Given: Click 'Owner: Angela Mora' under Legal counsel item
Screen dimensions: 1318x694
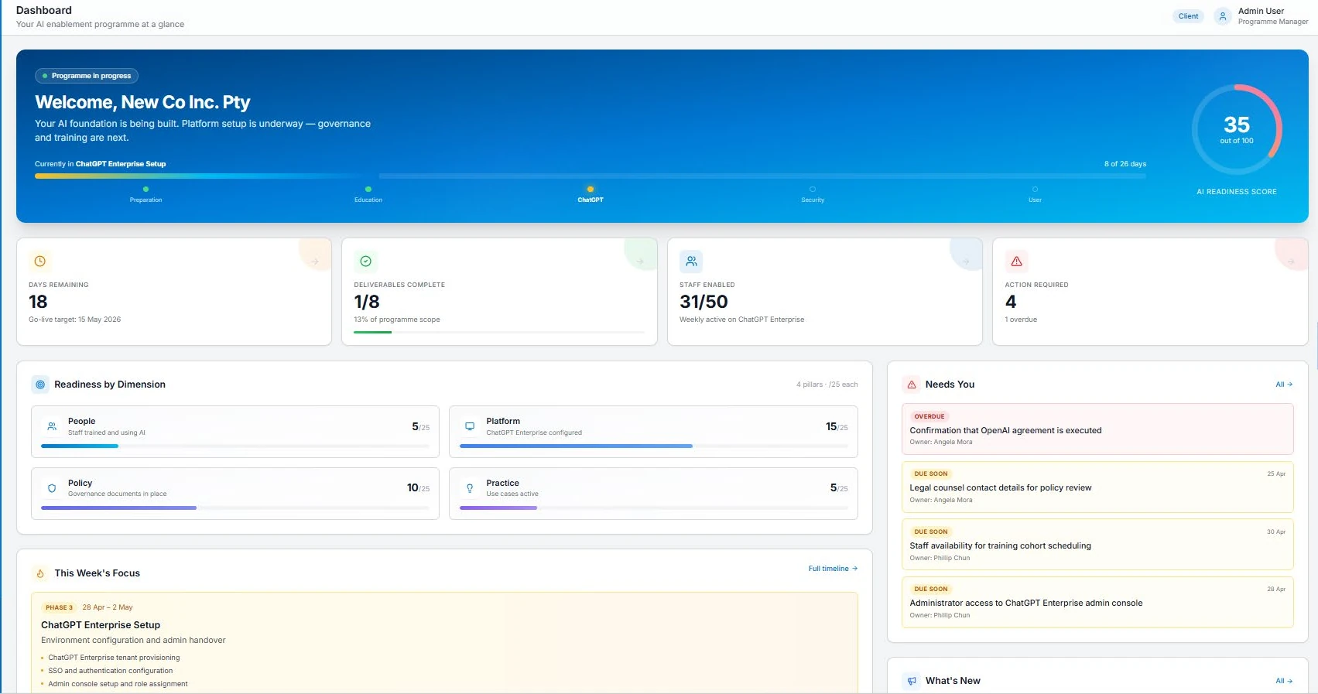Looking at the screenshot, I should [941, 500].
